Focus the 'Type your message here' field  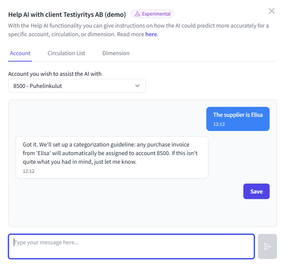[x=131, y=246]
